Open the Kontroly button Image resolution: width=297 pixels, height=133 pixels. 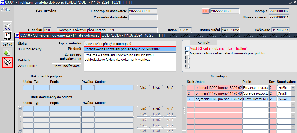[x=204, y=42]
